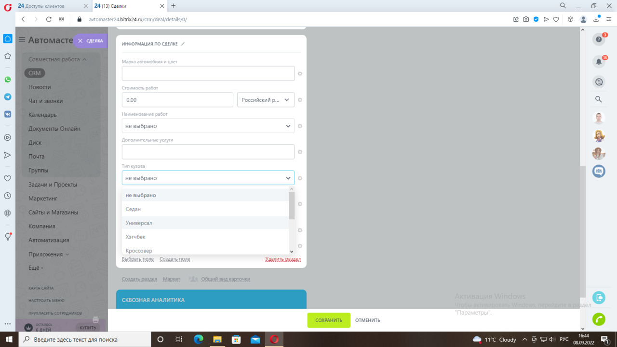Image resolution: width=617 pixels, height=347 pixels.
Task: Open the Opera player sidebar icon
Action: click(8, 137)
